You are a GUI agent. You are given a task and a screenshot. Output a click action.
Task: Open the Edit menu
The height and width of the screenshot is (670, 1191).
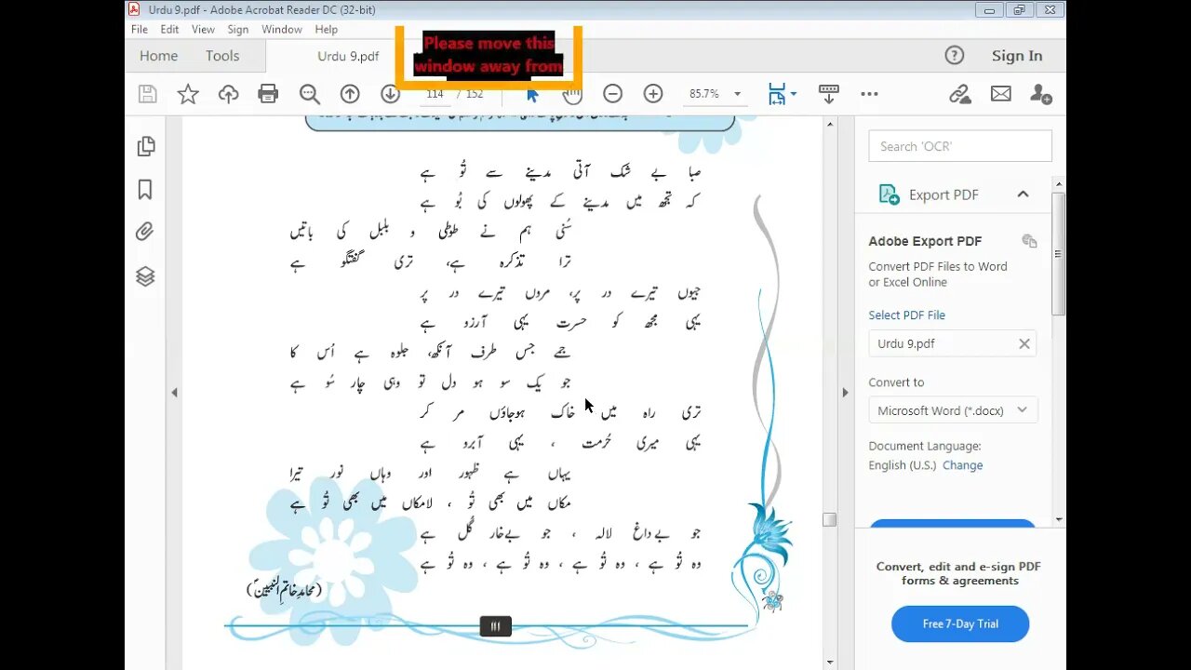pyautogui.click(x=169, y=30)
